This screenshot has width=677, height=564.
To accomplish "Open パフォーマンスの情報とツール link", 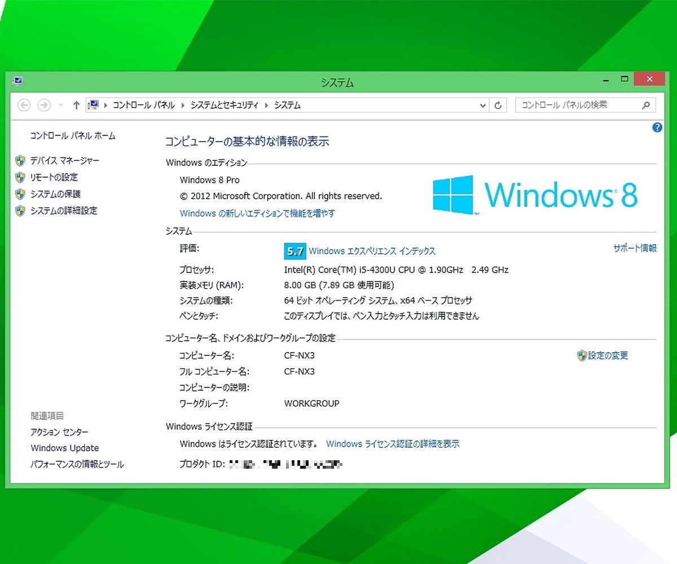I will (77, 465).
